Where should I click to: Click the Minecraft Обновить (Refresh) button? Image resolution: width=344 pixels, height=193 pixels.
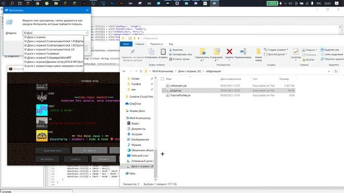pyautogui.click(x=104, y=159)
